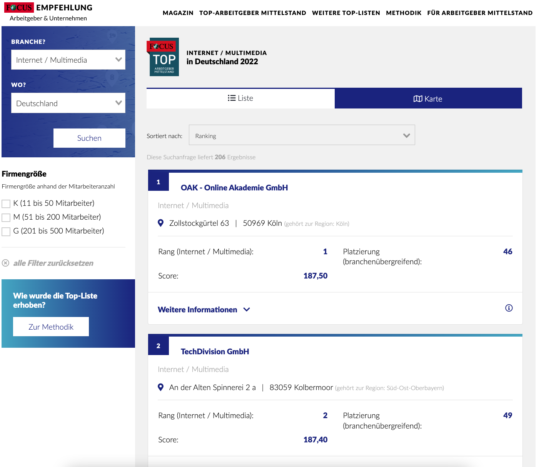This screenshot has width=539, height=467.
Task: Open Top-Arbeitgeber Mittelstand menu item
Action: pyautogui.click(x=253, y=13)
